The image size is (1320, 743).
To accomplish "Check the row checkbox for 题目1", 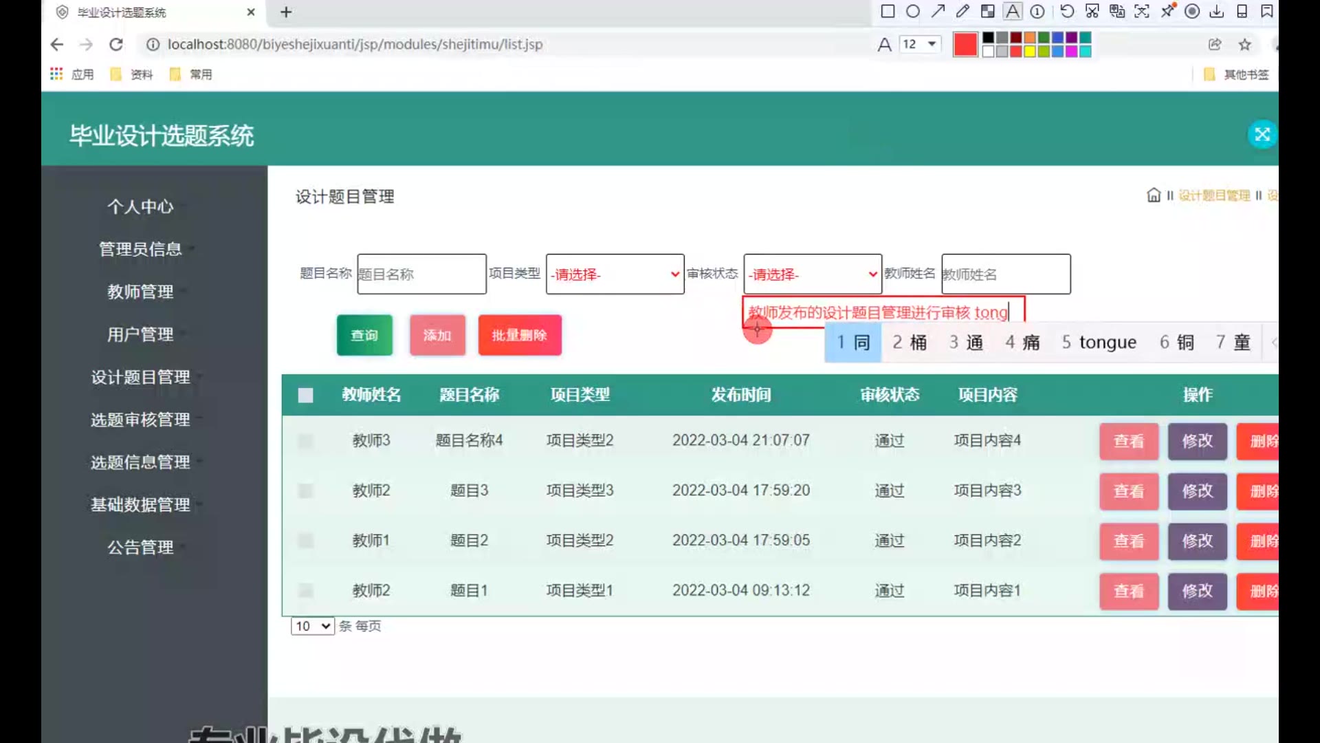I will coord(305,591).
